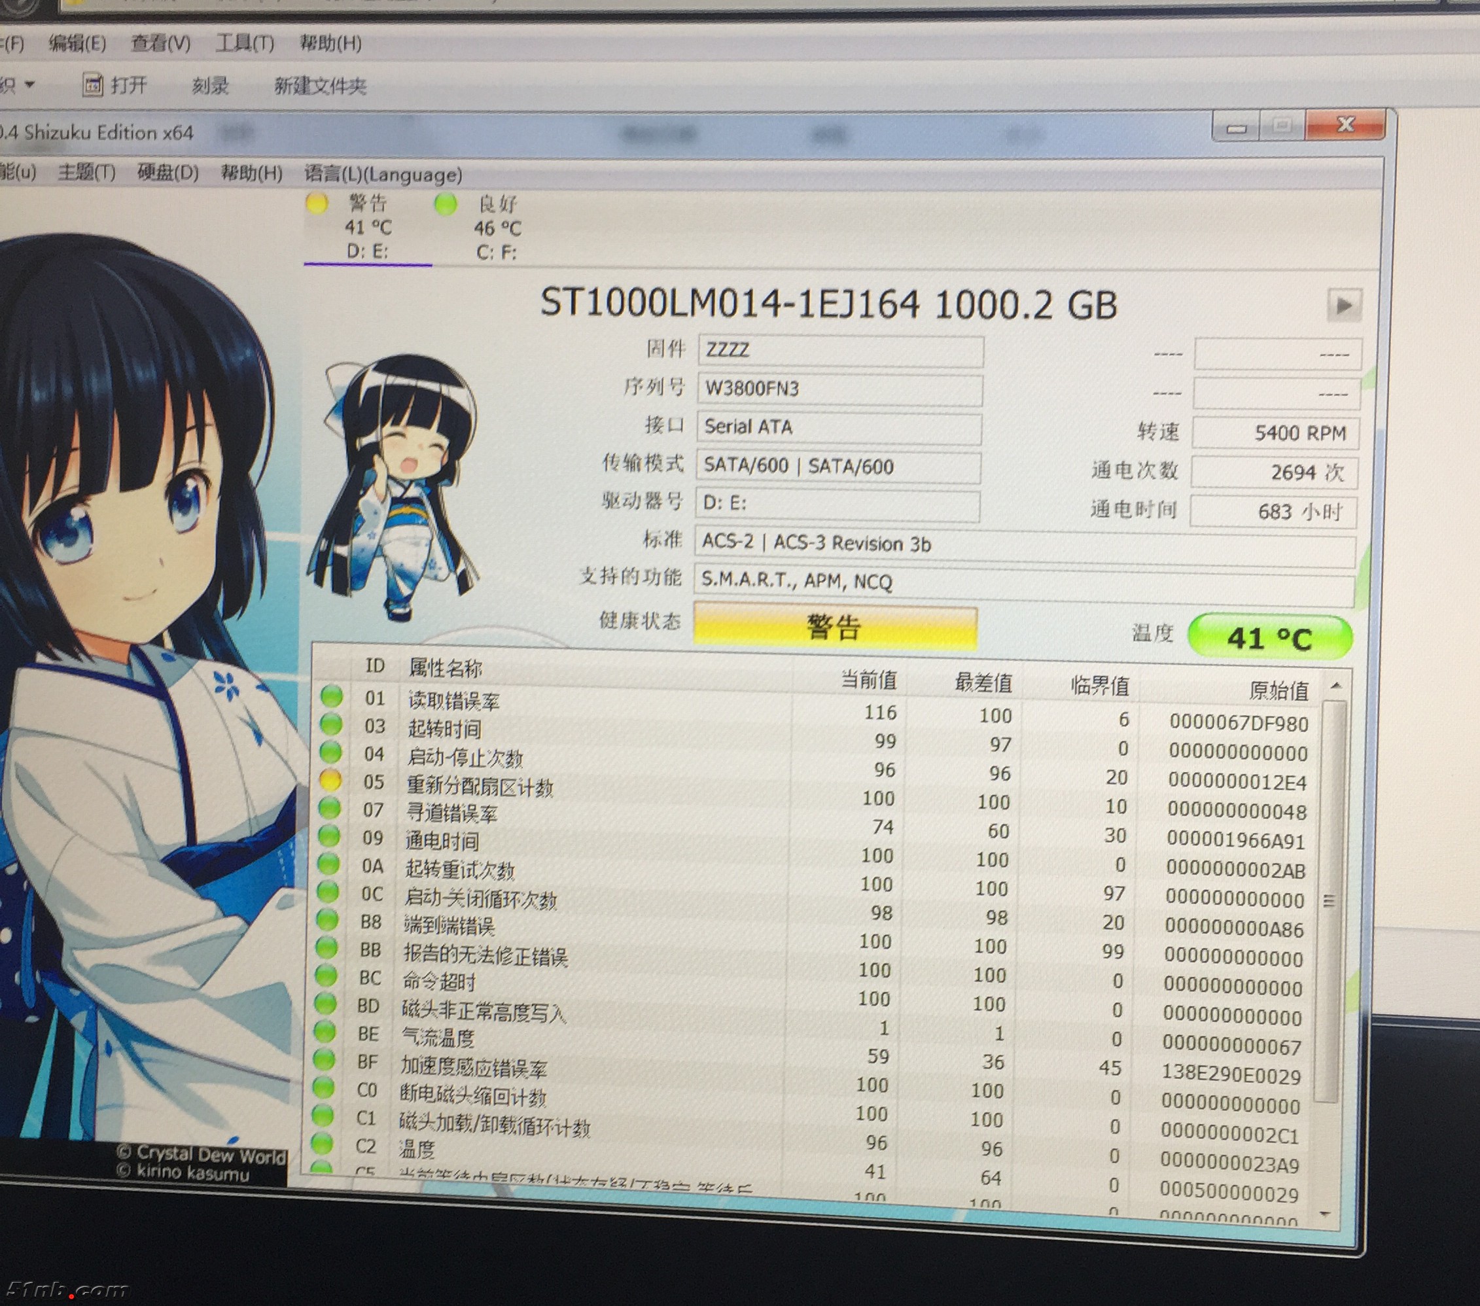This screenshot has width=1480, height=1306.
Task: Click the scroll up arrow of attribute list
Action: [x=1336, y=686]
